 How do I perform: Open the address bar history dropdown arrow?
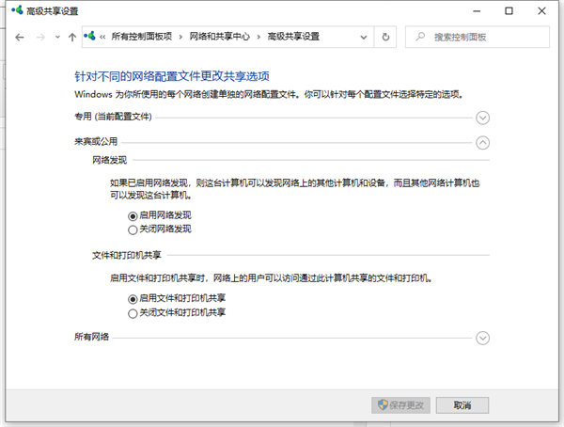(x=364, y=37)
